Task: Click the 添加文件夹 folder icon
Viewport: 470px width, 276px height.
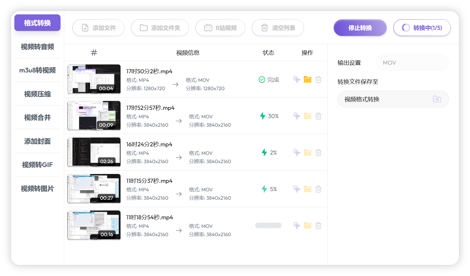Action: (x=143, y=28)
